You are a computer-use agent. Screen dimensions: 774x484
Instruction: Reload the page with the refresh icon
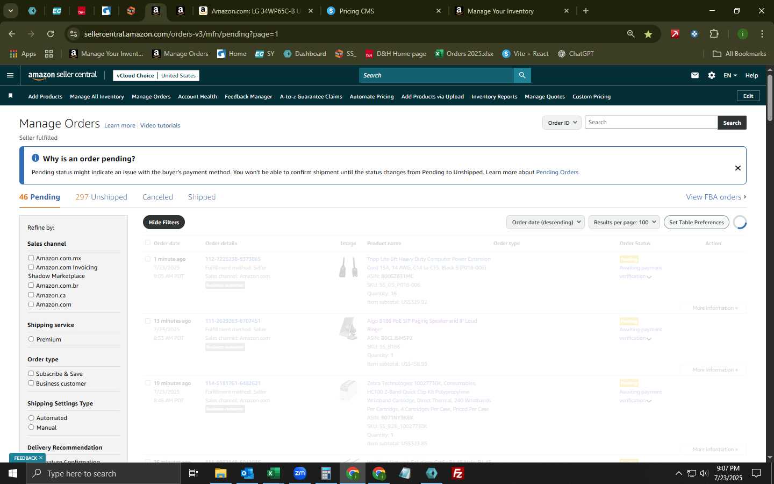click(x=51, y=34)
